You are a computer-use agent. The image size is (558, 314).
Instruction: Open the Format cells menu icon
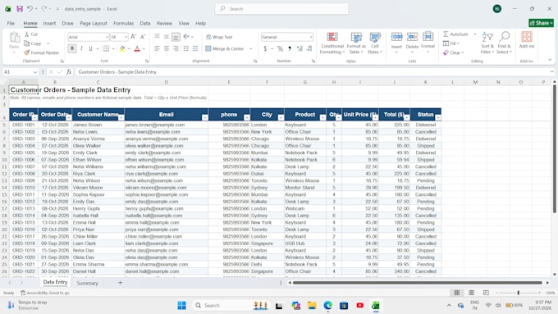coord(428,37)
